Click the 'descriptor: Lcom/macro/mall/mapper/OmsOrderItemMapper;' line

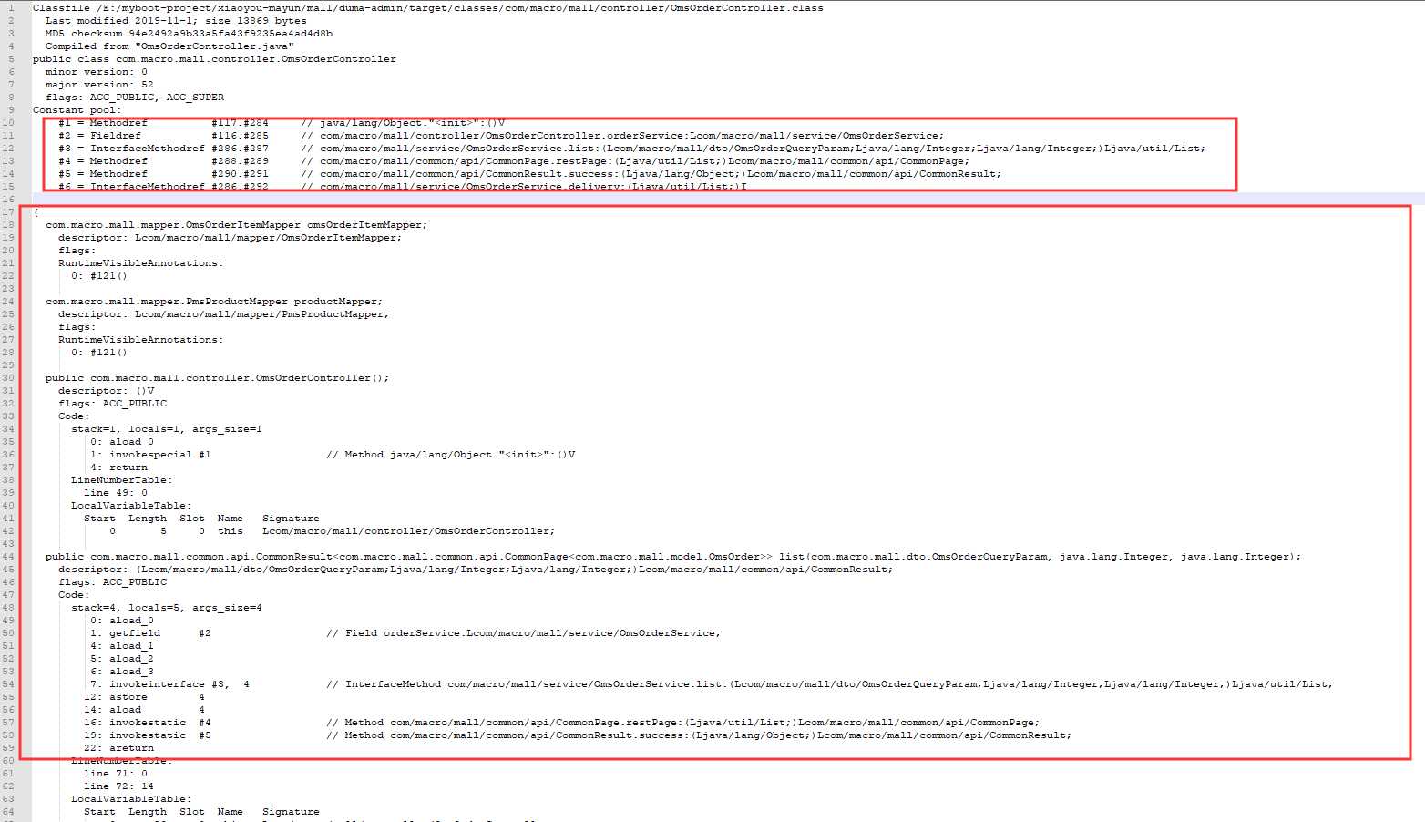(x=230, y=237)
